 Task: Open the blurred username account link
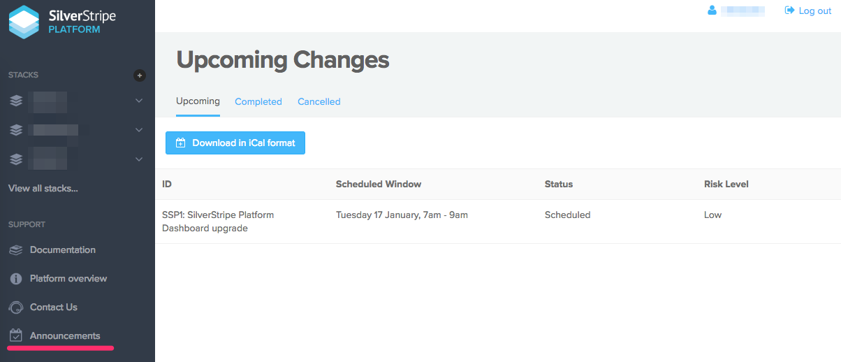click(743, 10)
